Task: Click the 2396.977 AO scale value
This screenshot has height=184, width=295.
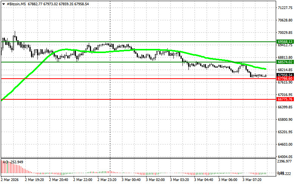Action: pyautogui.click(x=285, y=161)
